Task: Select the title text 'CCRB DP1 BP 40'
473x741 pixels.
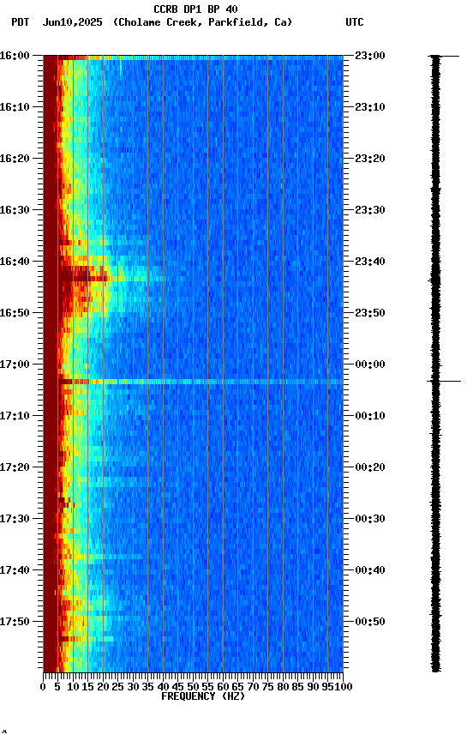Action: [195, 9]
